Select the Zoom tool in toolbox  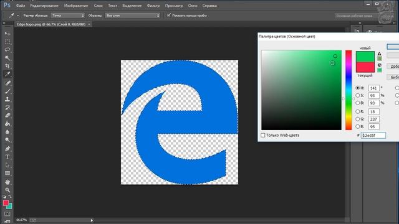pyautogui.click(x=7, y=190)
